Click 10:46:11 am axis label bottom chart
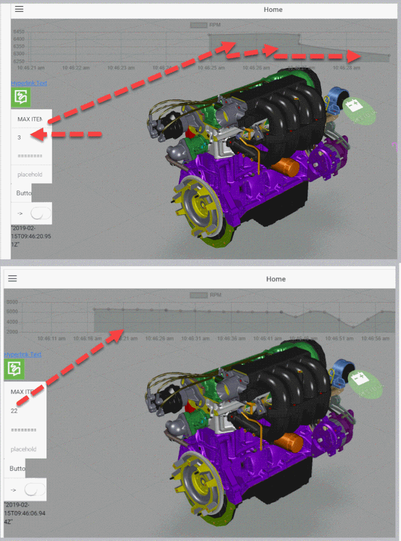The height and width of the screenshot is (541, 401). pyautogui.click(x=51, y=338)
